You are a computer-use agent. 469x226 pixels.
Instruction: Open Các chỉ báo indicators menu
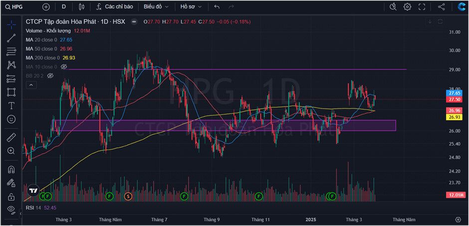pos(114,7)
